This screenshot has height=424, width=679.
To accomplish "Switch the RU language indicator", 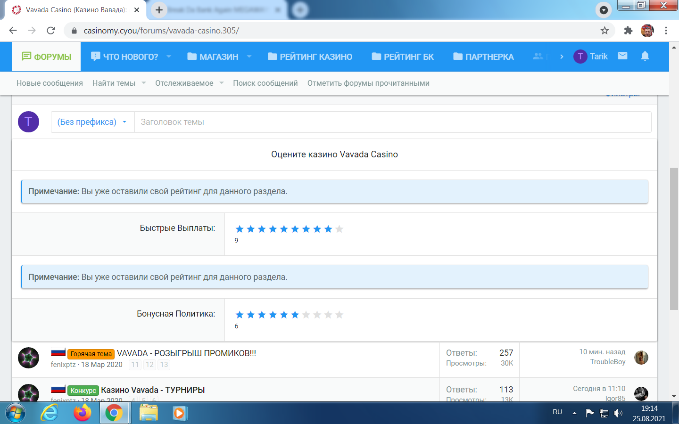I will pos(557,412).
